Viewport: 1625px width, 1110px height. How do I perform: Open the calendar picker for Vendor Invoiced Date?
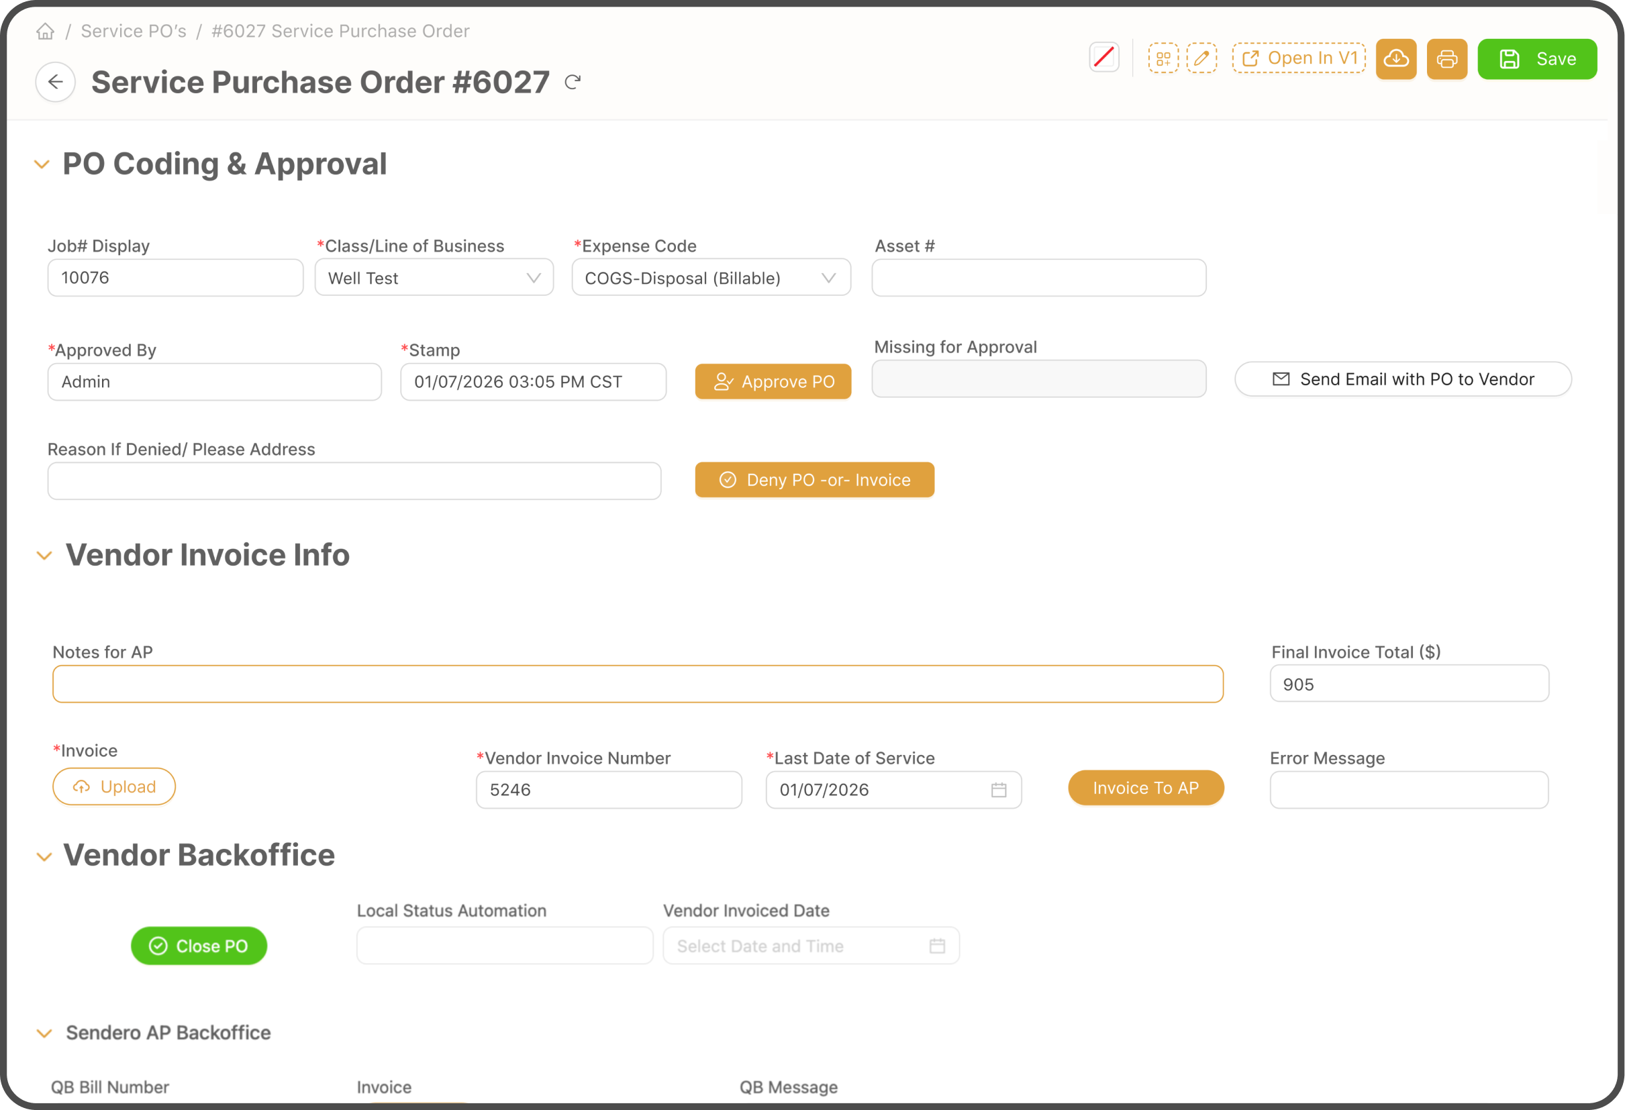[x=937, y=946]
